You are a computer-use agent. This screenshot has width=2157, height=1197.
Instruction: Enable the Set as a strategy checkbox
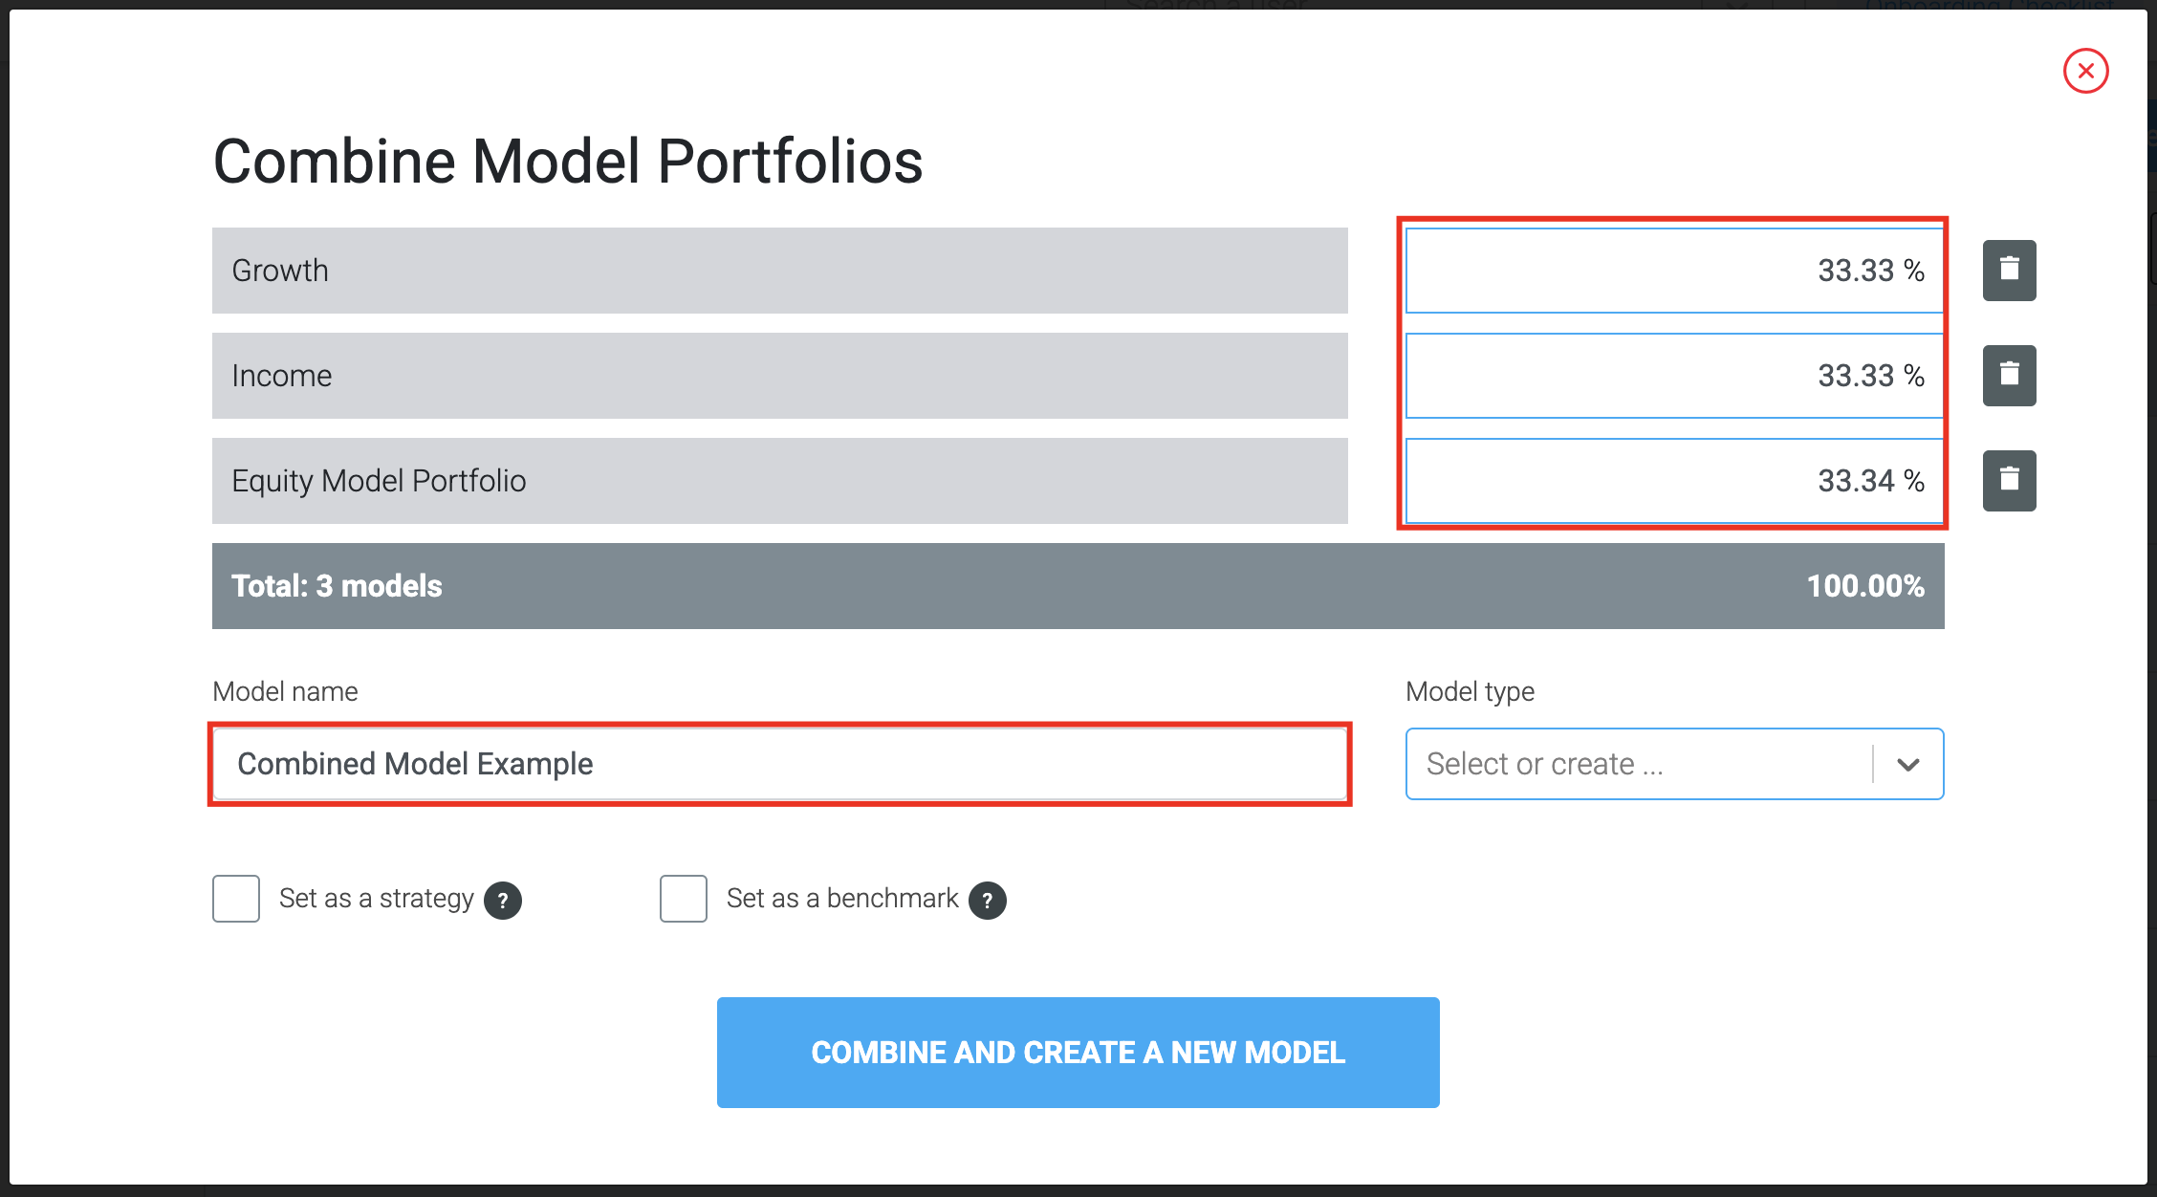tap(236, 899)
